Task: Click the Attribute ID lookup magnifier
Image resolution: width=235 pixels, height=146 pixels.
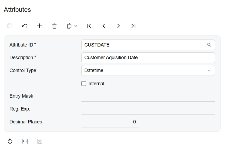Action: point(209,45)
